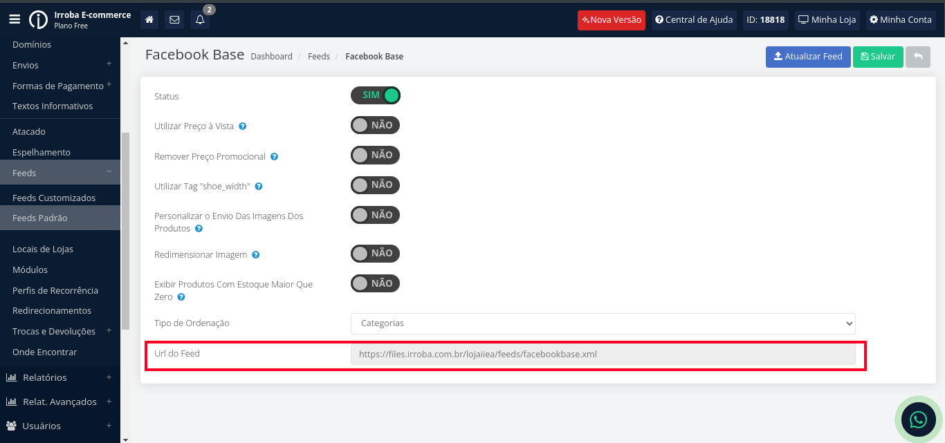The image size is (945, 443).
Task: Click the Irroba logo icon
Action: [x=38, y=19]
